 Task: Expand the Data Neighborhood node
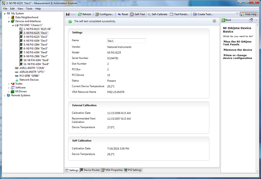[x=9, y=17]
